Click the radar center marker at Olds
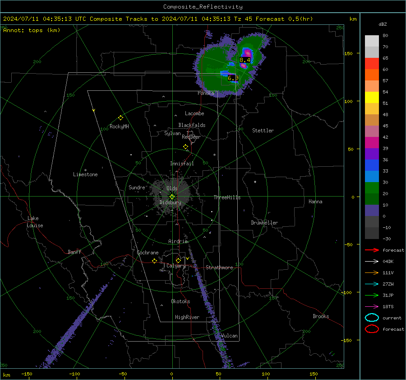This screenshot has height=380, width=406. tap(172, 197)
